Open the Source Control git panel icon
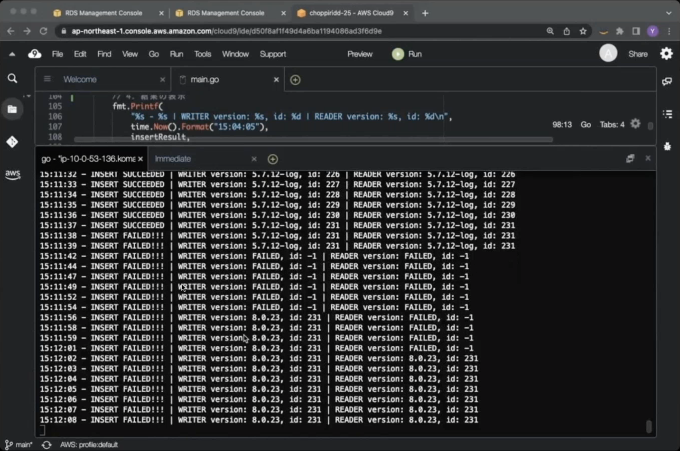 pyautogui.click(x=12, y=142)
